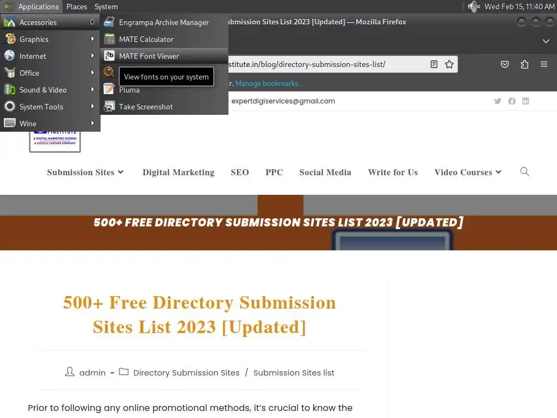Viewport: 557px width, 418px height.
Task: Expand the Wine submenu arrow
Action: [x=92, y=123]
